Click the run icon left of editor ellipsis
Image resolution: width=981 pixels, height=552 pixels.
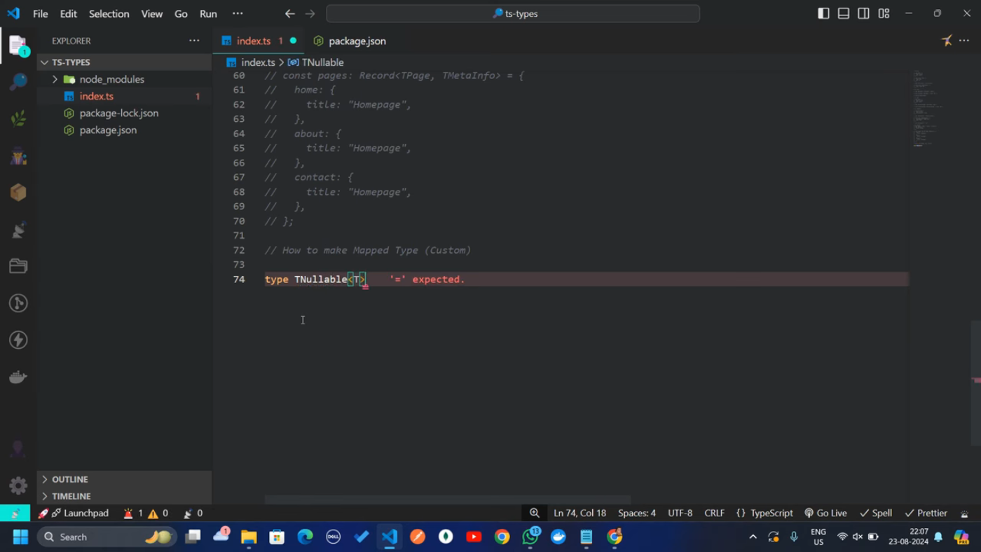click(947, 41)
